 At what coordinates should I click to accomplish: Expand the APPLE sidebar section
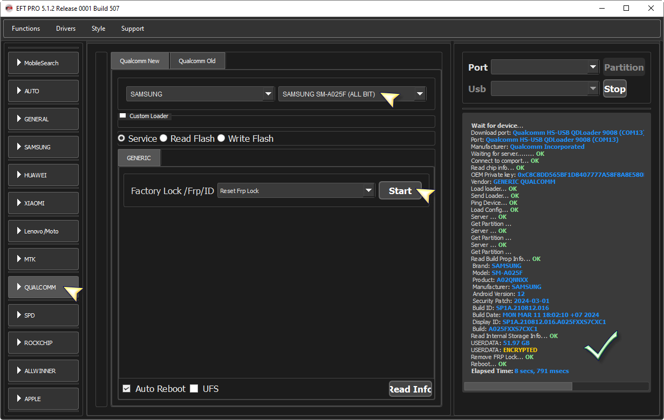[x=44, y=399]
